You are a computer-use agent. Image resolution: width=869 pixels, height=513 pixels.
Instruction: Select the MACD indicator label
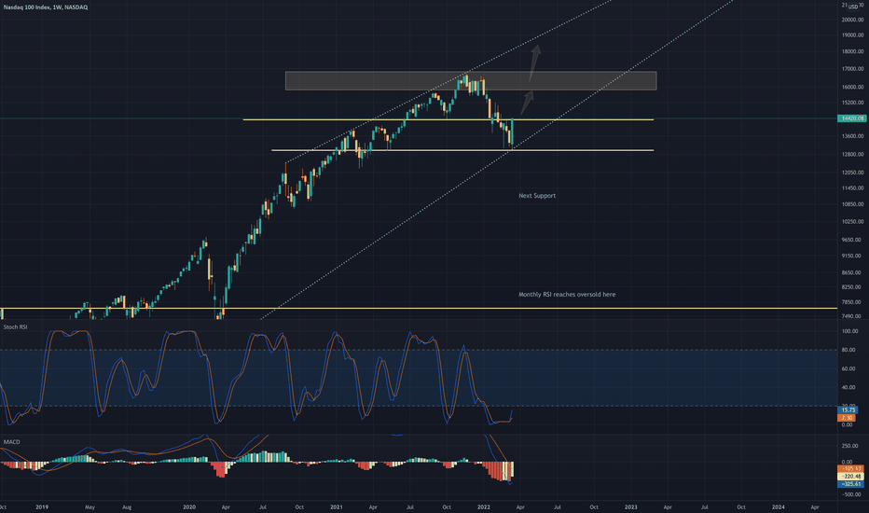[x=11, y=442]
